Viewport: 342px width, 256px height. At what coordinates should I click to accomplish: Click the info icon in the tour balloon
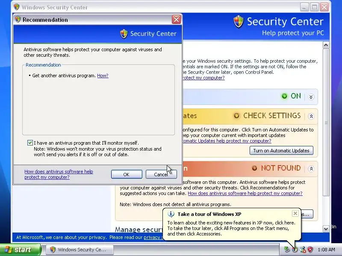click(171, 214)
